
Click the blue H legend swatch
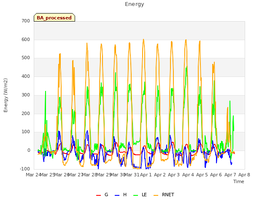tap(117, 195)
